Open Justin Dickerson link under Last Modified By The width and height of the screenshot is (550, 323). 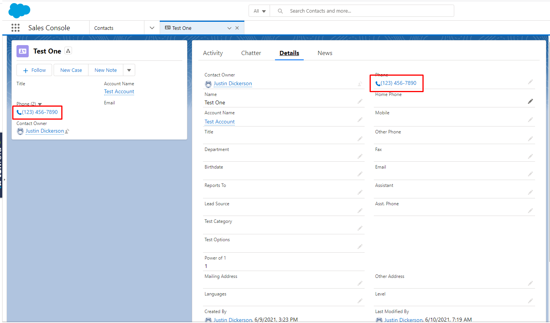404,320
